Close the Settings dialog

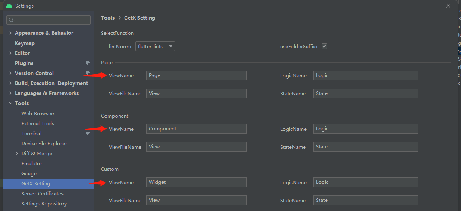click(448, 6)
